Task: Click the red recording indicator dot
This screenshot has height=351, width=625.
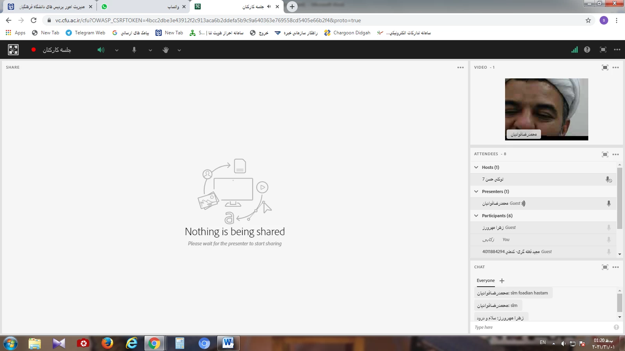Action: tap(34, 50)
